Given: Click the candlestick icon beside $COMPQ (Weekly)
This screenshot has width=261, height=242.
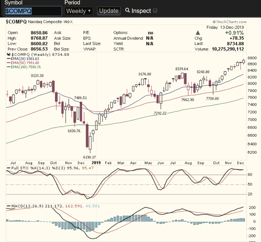Looking at the screenshot, I should pos(9,54).
